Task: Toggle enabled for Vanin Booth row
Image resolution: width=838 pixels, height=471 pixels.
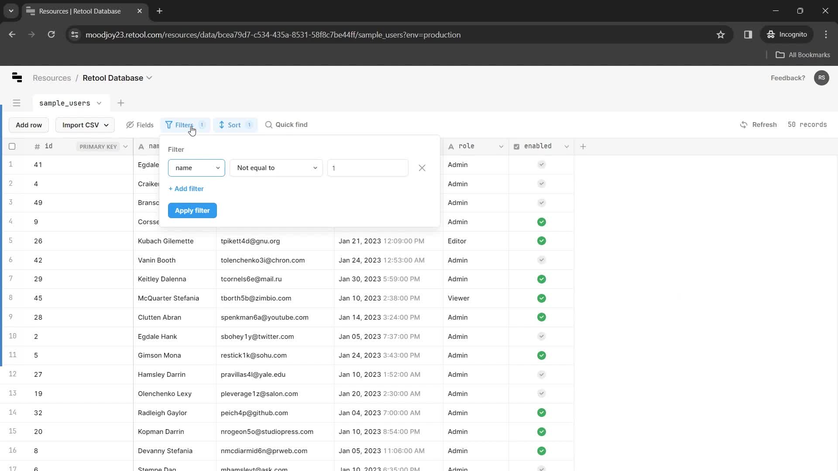Action: point(541,260)
